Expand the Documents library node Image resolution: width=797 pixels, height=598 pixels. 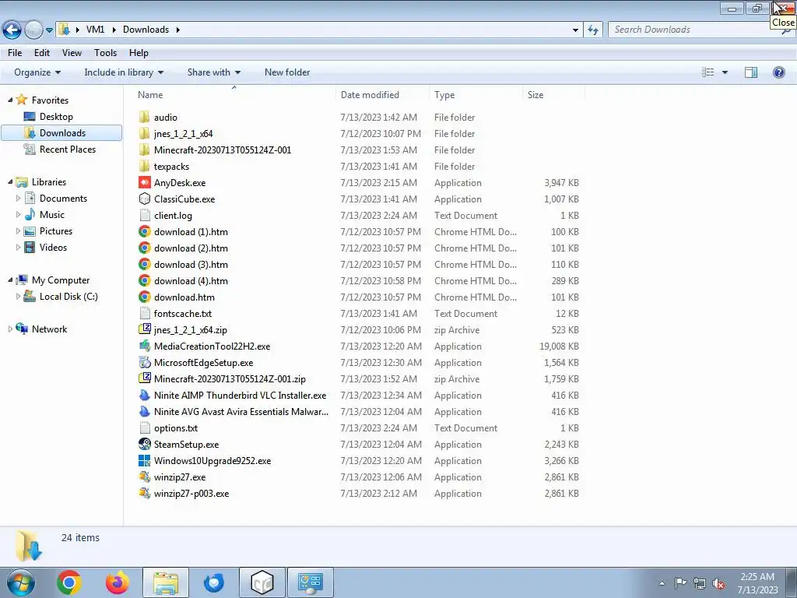(19, 199)
